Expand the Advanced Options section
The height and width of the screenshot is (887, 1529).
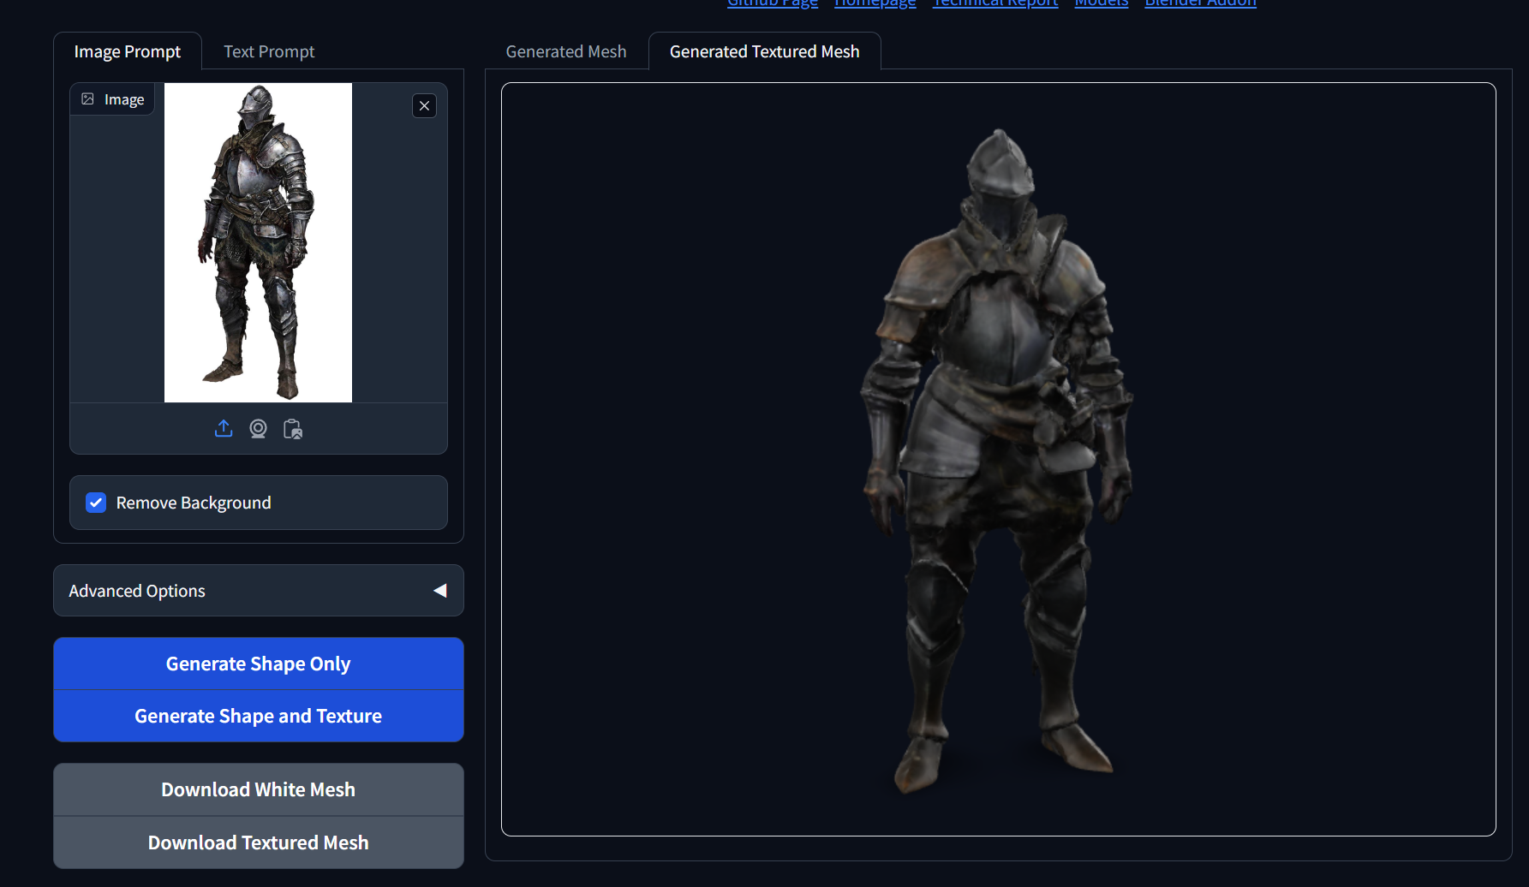259,591
